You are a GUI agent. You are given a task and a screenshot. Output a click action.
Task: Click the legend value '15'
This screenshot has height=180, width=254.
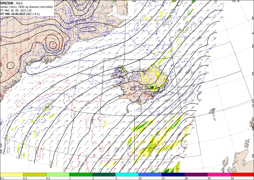click(163, 178)
